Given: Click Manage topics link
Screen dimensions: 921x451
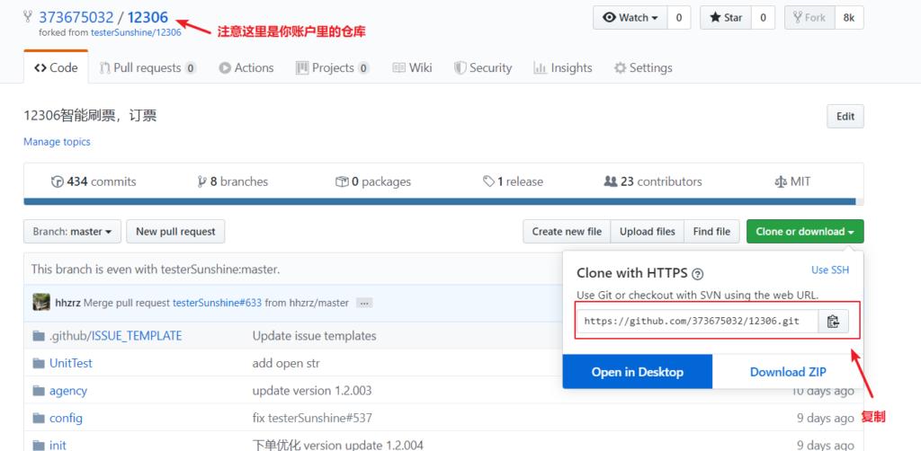Looking at the screenshot, I should coord(57,142).
